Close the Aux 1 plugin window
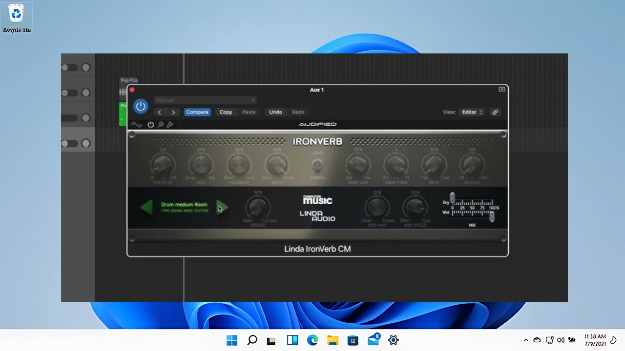Screen dimensions: 625x351 (x=132, y=90)
